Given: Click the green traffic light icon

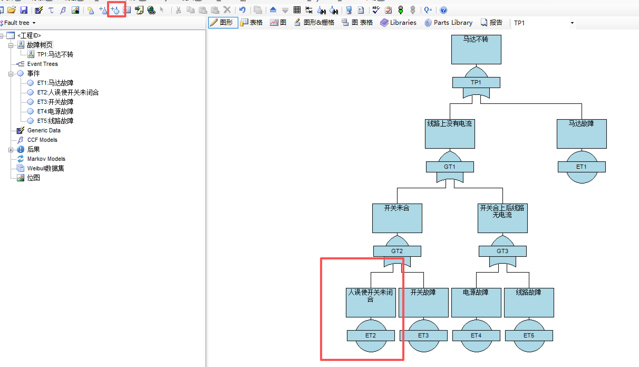Looking at the screenshot, I should [400, 10].
